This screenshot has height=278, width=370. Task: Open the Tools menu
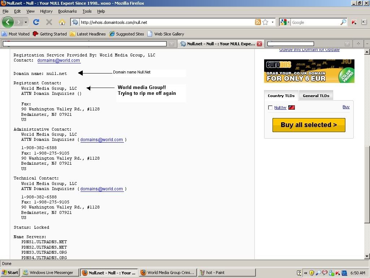point(87,11)
